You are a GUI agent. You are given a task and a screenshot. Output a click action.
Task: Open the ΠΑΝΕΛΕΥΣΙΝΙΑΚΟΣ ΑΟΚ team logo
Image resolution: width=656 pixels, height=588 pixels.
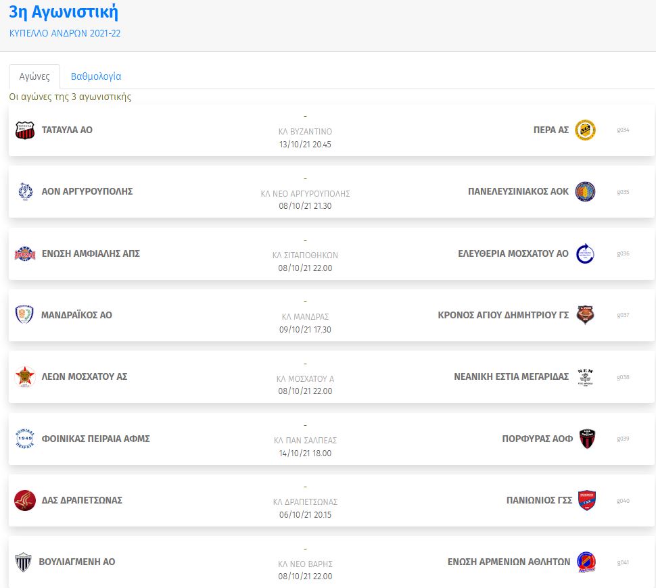click(585, 191)
